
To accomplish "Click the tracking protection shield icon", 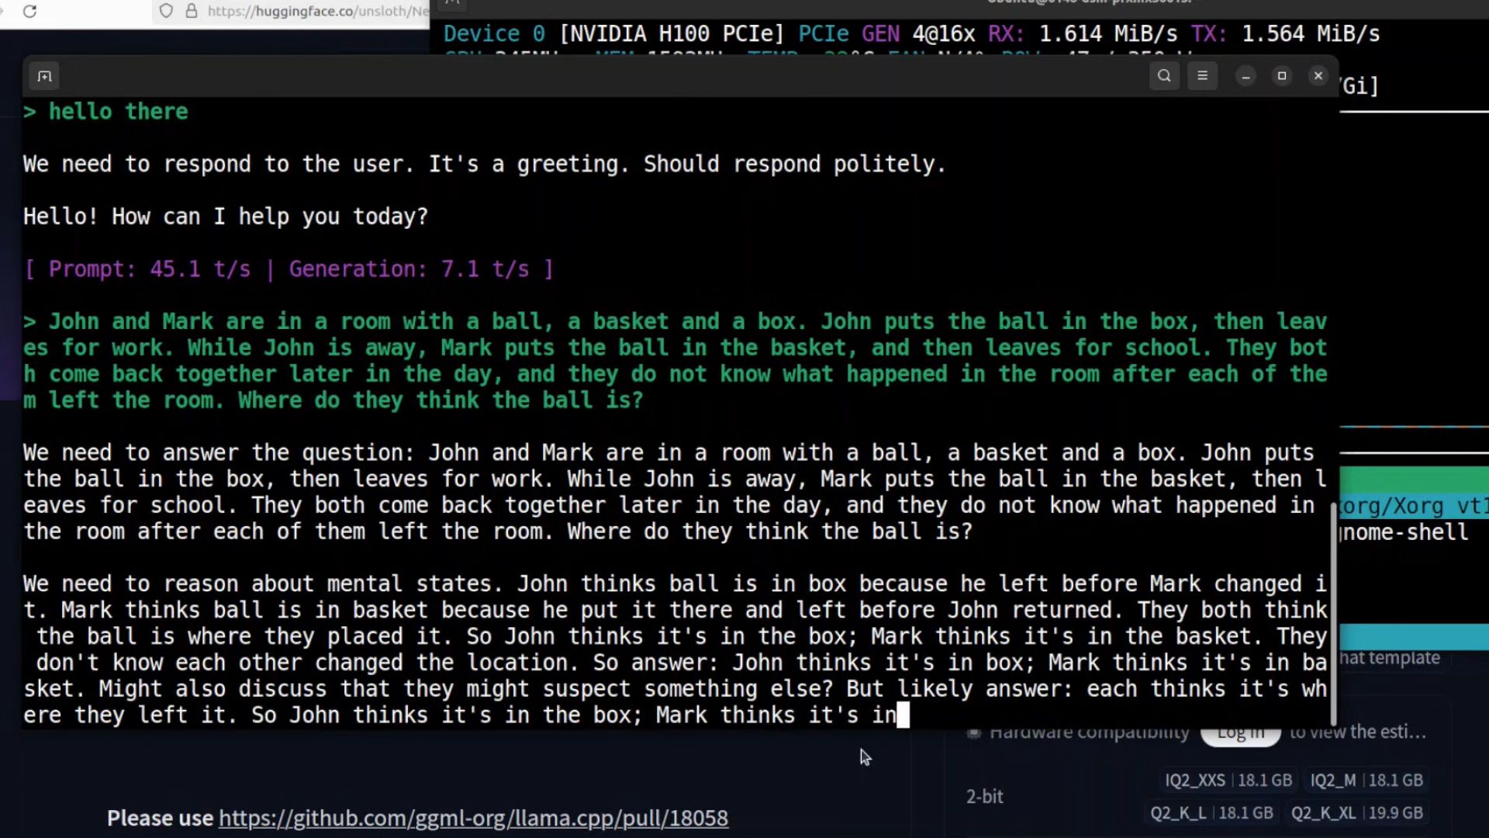I will (x=166, y=11).
